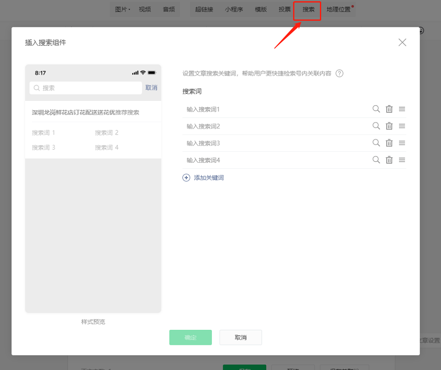Focus the 输入搜索词1 input field
441x370 pixels.
click(x=276, y=109)
